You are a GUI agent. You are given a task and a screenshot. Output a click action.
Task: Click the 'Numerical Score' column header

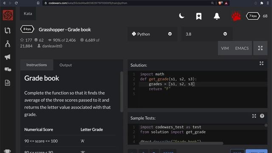pos(39,130)
